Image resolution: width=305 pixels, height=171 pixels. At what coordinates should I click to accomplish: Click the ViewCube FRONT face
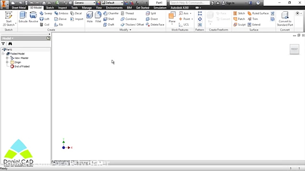(x=294, y=49)
